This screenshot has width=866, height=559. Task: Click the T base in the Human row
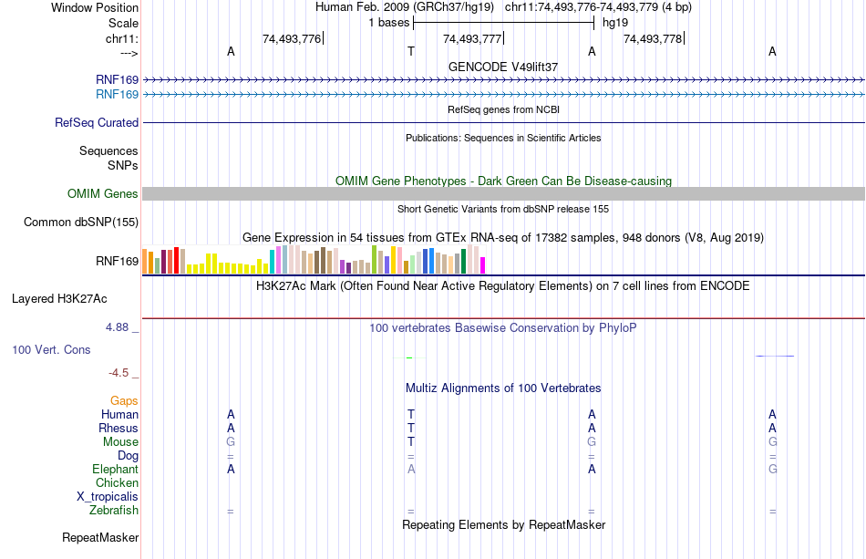pyautogui.click(x=411, y=414)
